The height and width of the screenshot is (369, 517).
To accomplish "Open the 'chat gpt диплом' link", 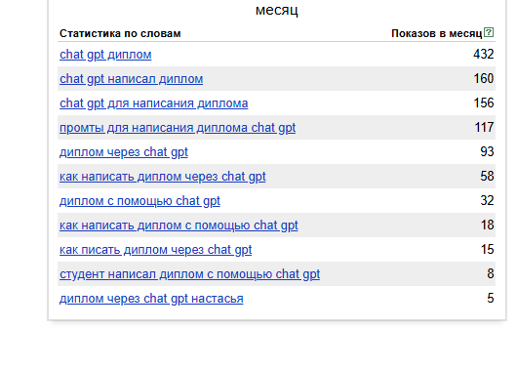I will pyautogui.click(x=105, y=55).
